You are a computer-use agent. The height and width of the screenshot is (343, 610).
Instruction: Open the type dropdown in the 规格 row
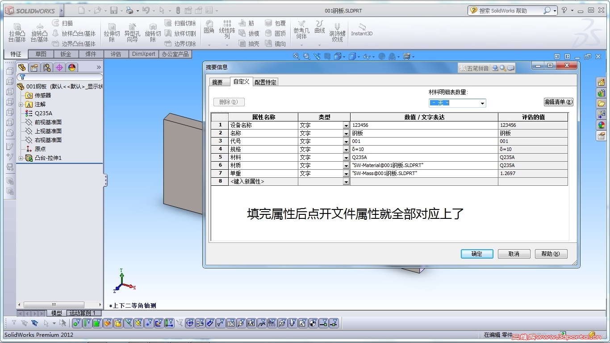coord(346,150)
